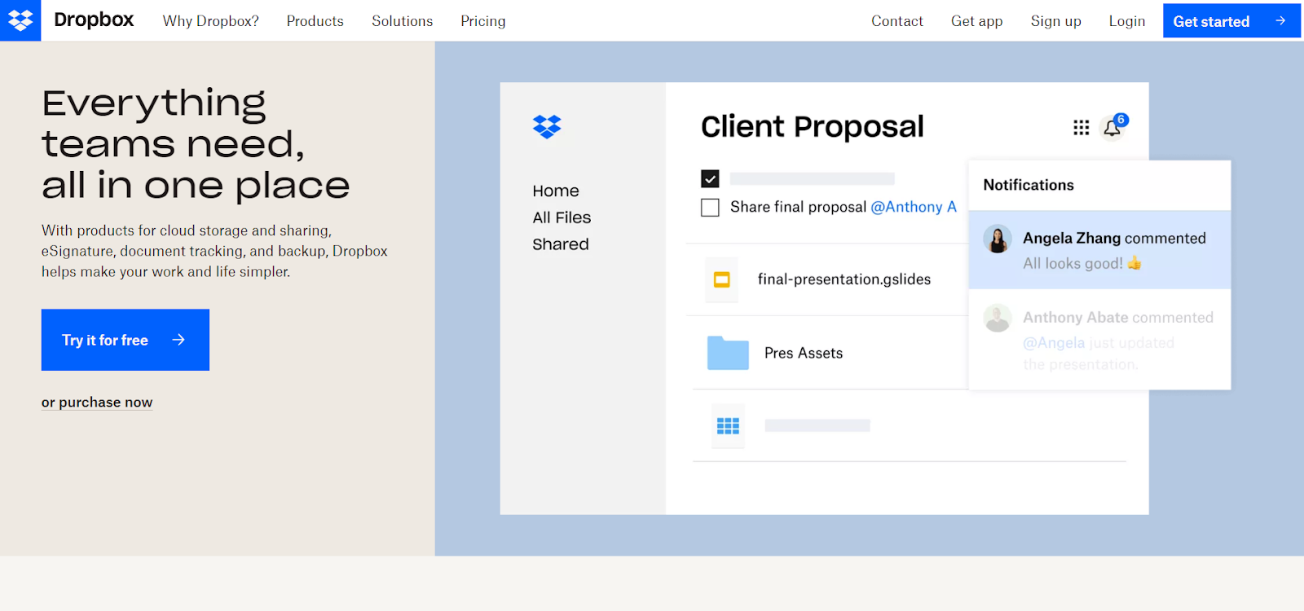Open the Why Dropbox? menu
1304x611 pixels.
[x=210, y=21]
